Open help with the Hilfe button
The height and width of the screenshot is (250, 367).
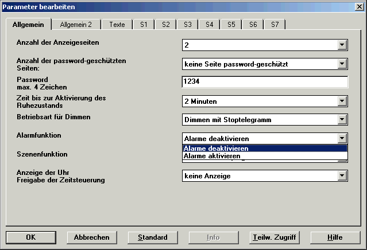tap(335, 237)
